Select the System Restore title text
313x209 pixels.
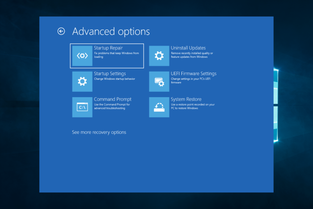[x=186, y=99]
